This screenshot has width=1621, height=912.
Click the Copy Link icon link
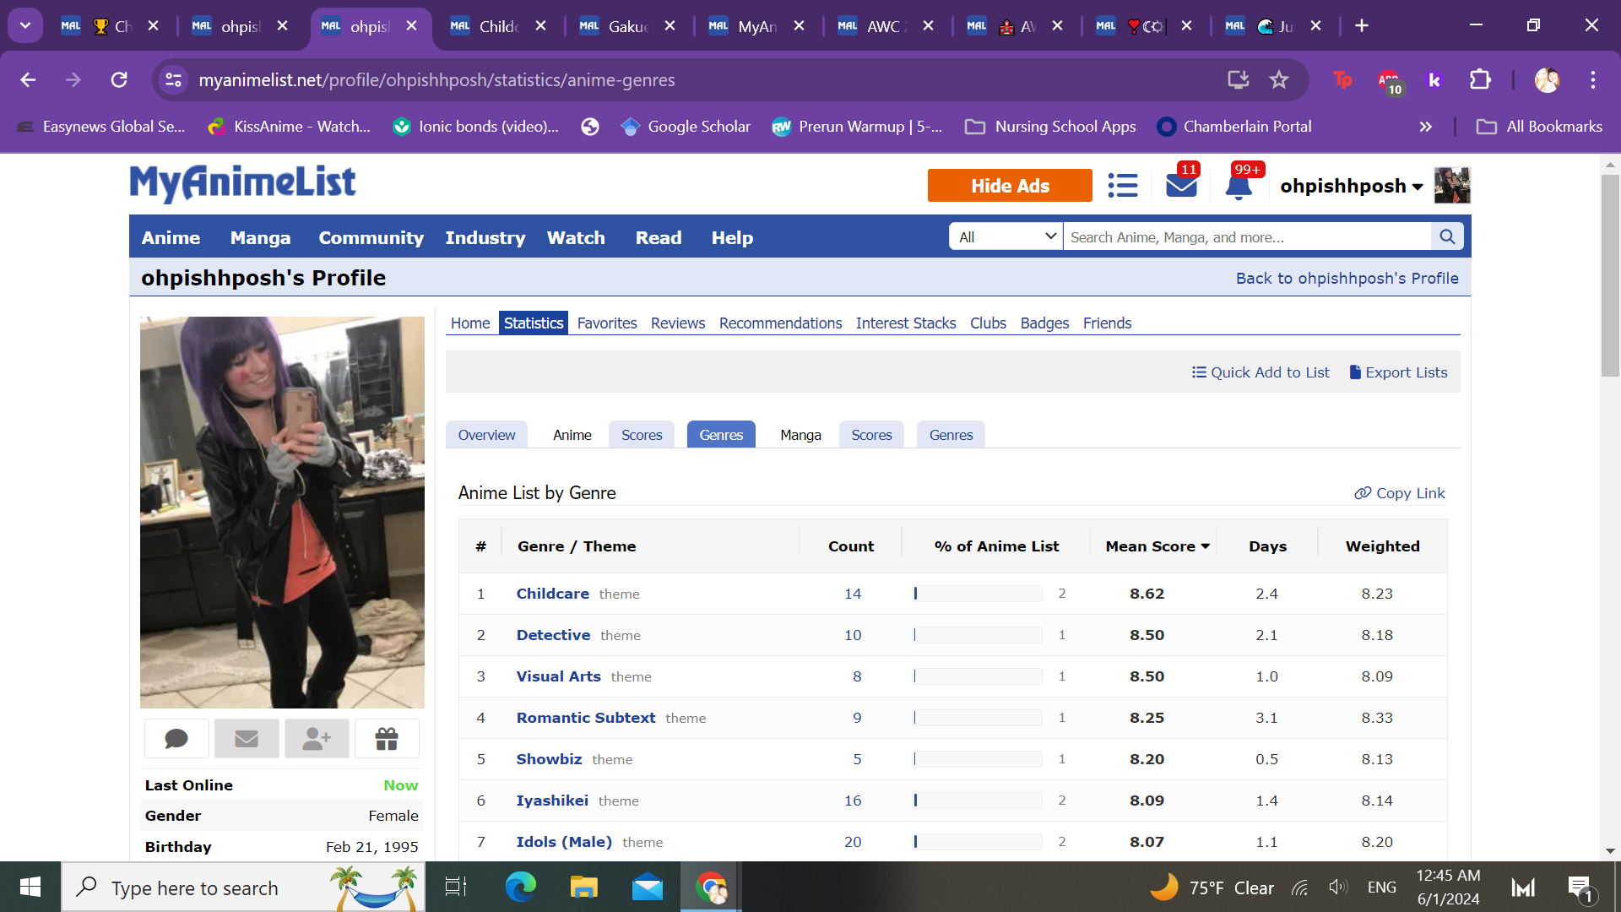pyautogui.click(x=1399, y=493)
